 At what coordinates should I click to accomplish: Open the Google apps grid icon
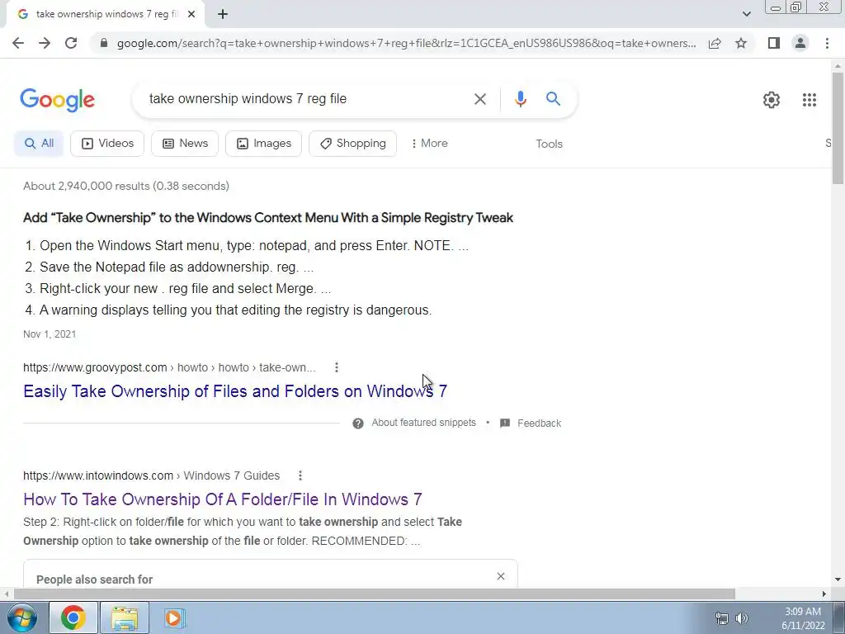pyautogui.click(x=810, y=100)
